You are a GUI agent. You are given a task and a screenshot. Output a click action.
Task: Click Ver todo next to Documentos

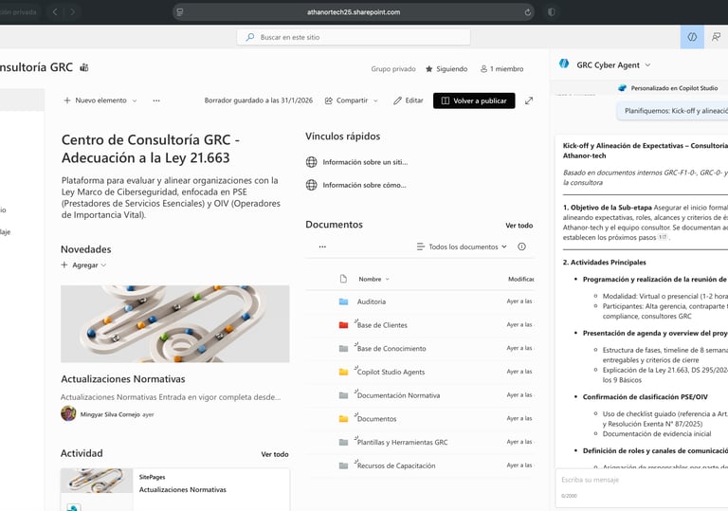[x=519, y=226]
